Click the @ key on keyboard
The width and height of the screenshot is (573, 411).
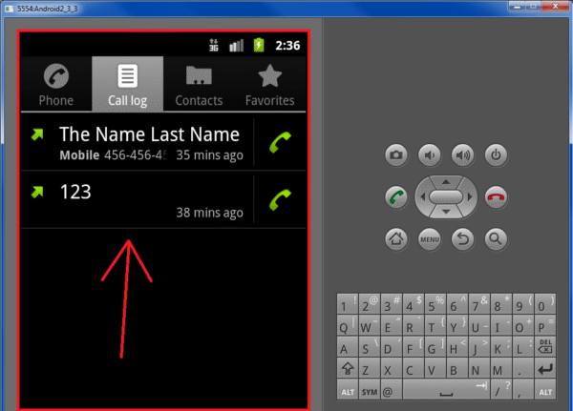(x=392, y=389)
